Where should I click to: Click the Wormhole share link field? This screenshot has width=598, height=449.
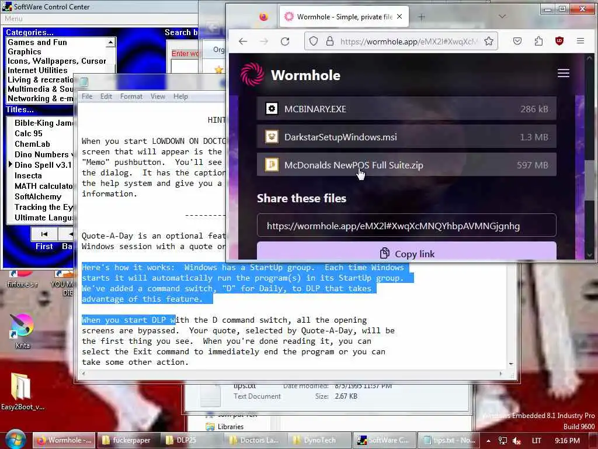pyautogui.click(x=406, y=226)
